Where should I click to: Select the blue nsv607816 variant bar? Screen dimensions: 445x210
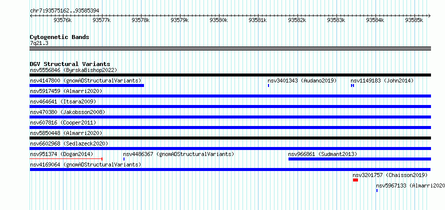pos(230,127)
